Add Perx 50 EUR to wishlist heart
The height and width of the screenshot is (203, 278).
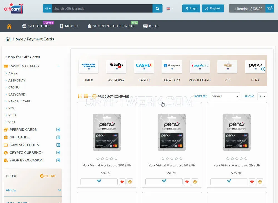pyautogui.click(x=187, y=182)
